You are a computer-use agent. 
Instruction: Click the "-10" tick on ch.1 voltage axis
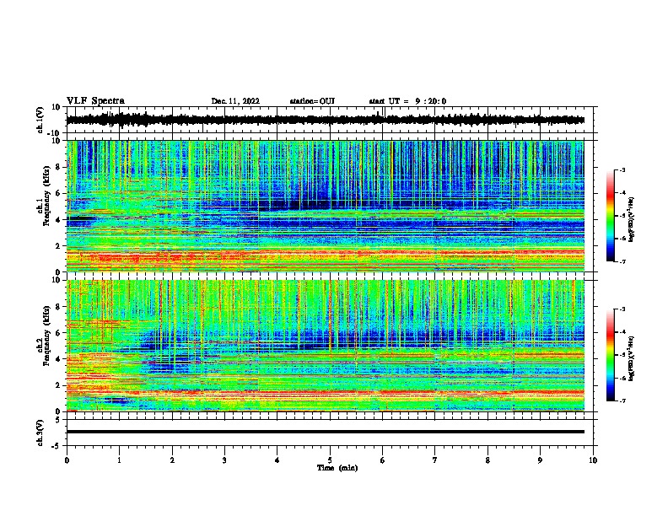tap(55, 132)
